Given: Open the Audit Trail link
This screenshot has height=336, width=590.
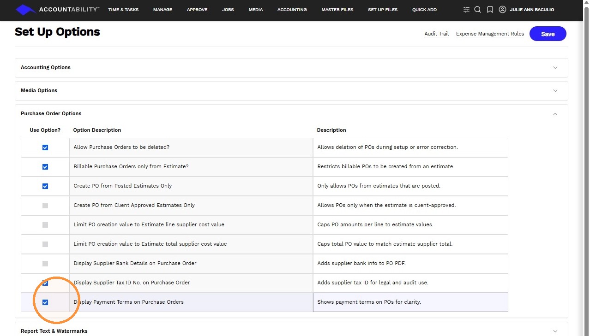Looking at the screenshot, I should pyautogui.click(x=437, y=34).
